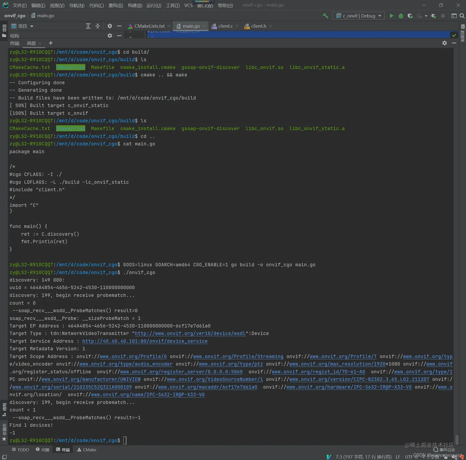This screenshot has width=466, height=460.
Task: Open the 文件(F) menu
Action: point(20,6)
